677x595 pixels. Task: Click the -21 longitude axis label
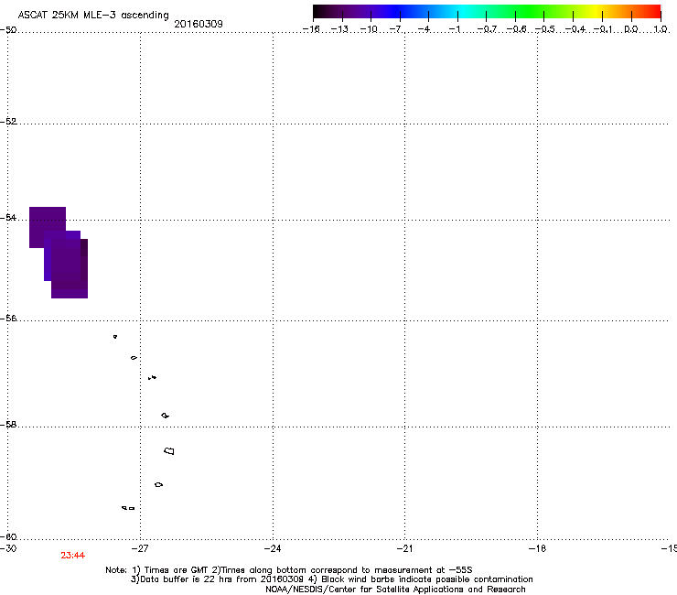point(404,548)
